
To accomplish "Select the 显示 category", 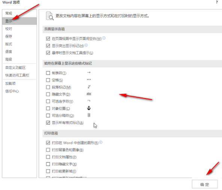I will tap(19, 21).
